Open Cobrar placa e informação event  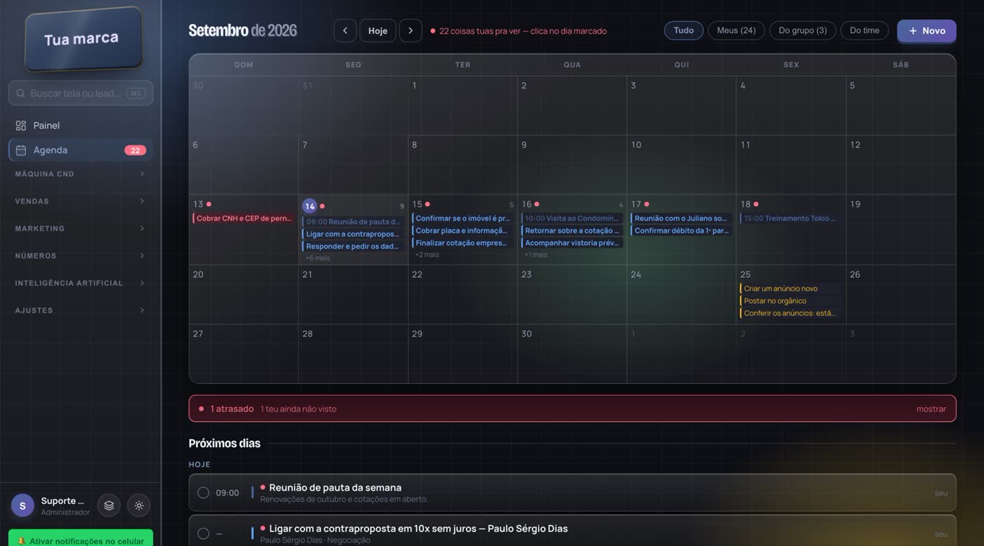tap(462, 230)
